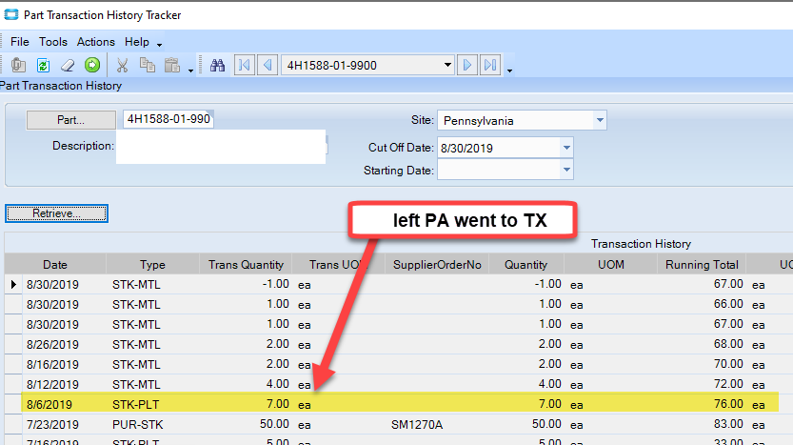
Task: Sort by the UOM column header after Quantity
Action: click(611, 265)
